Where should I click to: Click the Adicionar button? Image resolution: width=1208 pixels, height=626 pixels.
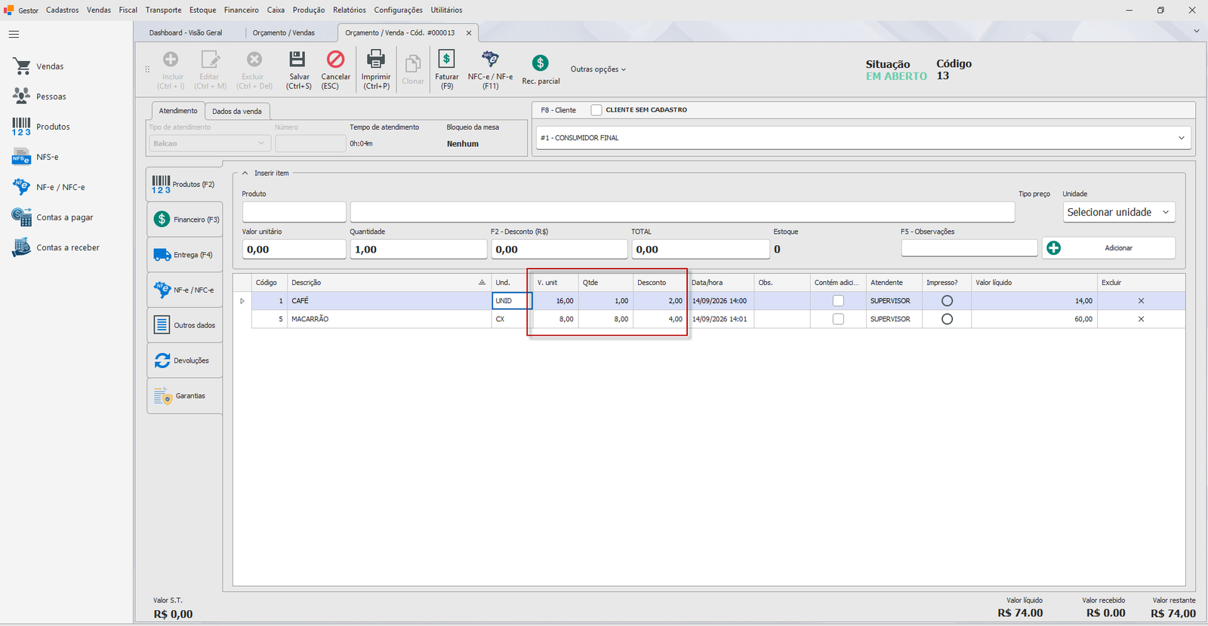(1108, 248)
